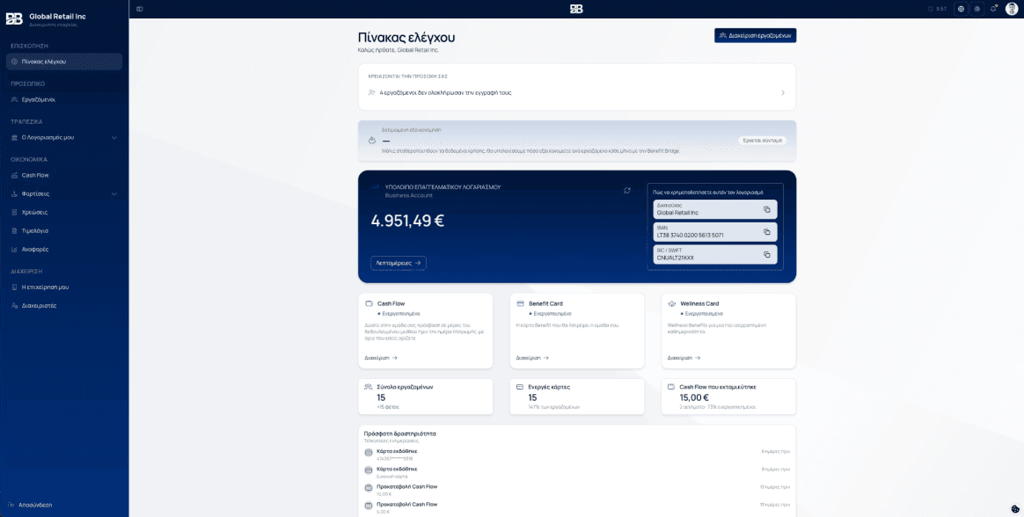Click Λεπτομέρειες button on balance card
This screenshot has height=517, width=1024.
[x=399, y=262]
